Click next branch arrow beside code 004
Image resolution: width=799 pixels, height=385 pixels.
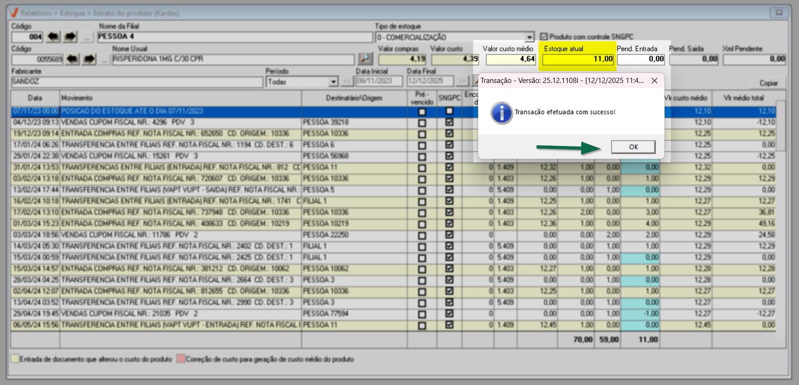click(x=70, y=37)
